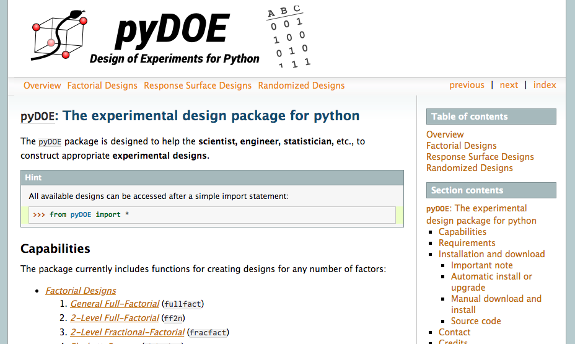Open the 2-Level Fractional-Factorial link
575x344 pixels.
[x=127, y=332]
